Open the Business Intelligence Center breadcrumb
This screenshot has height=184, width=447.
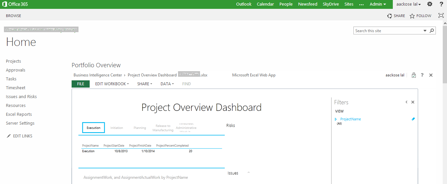[x=98, y=75]
